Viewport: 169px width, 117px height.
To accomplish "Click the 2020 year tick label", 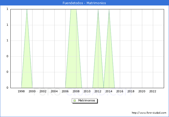I will pos(142,91).
